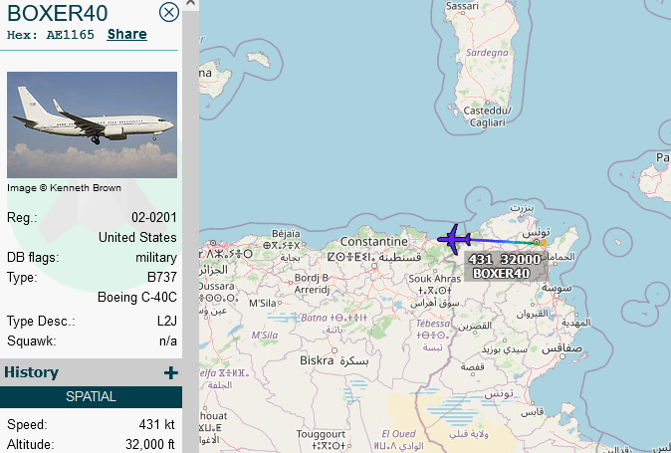Select the registration value 02-0201
671x453 pixels.
154,217
